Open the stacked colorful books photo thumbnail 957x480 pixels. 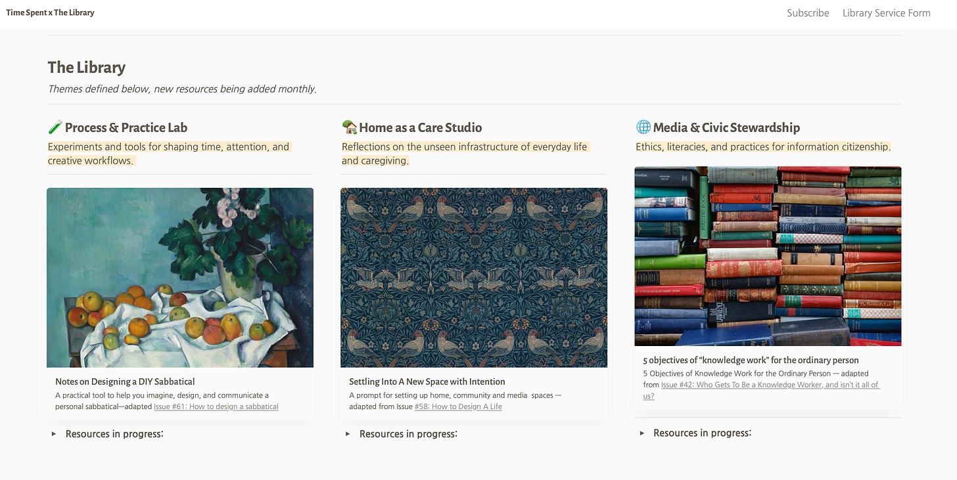pos(768,256)
